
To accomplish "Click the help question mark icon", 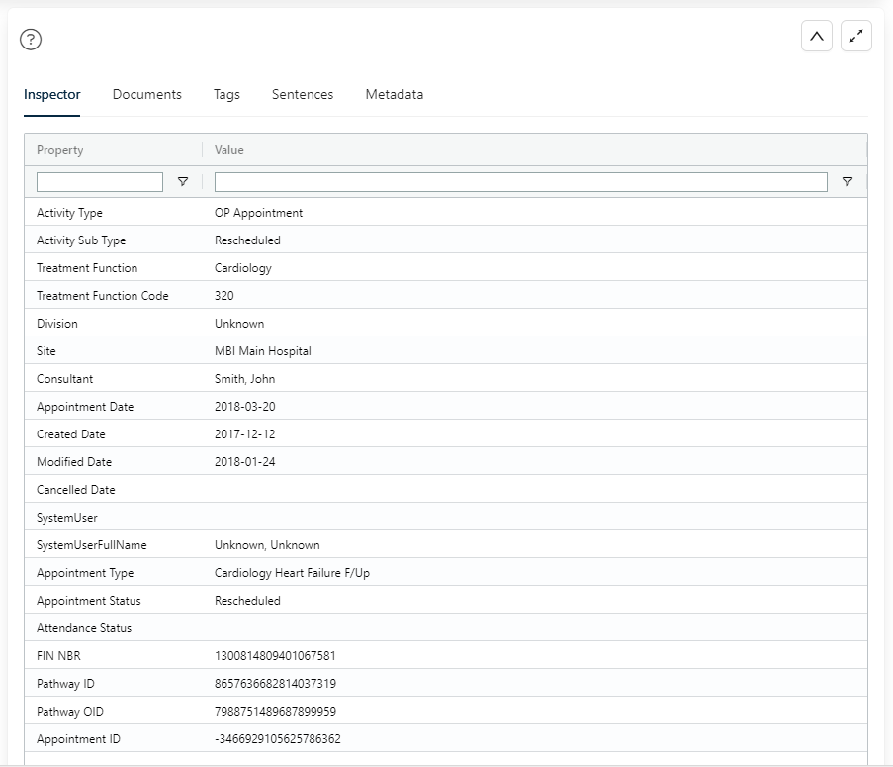I will [32, 40].
